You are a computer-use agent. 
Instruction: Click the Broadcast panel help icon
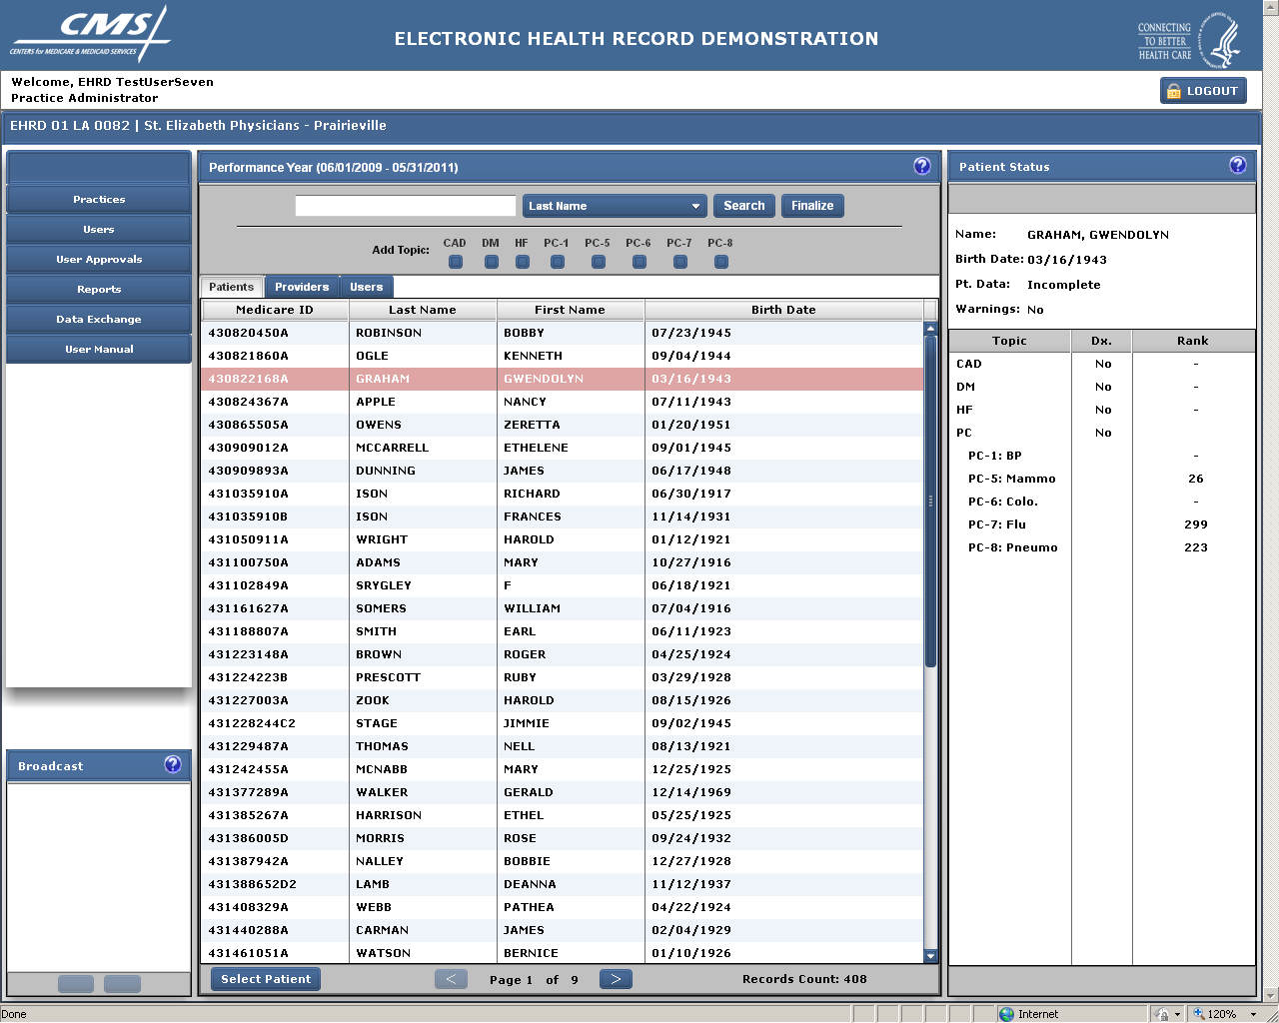tap(173, 764)
